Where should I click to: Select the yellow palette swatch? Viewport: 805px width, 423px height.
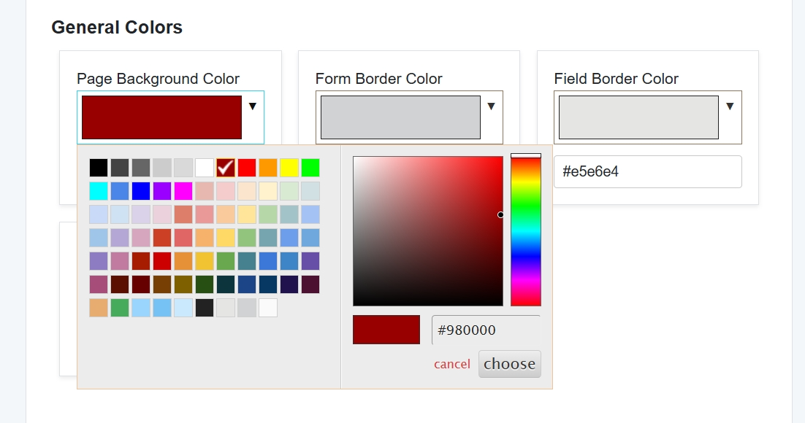point(289,168)
